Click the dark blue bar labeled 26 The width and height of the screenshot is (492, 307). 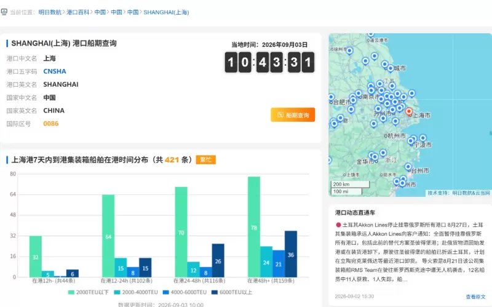pos(218,260)
